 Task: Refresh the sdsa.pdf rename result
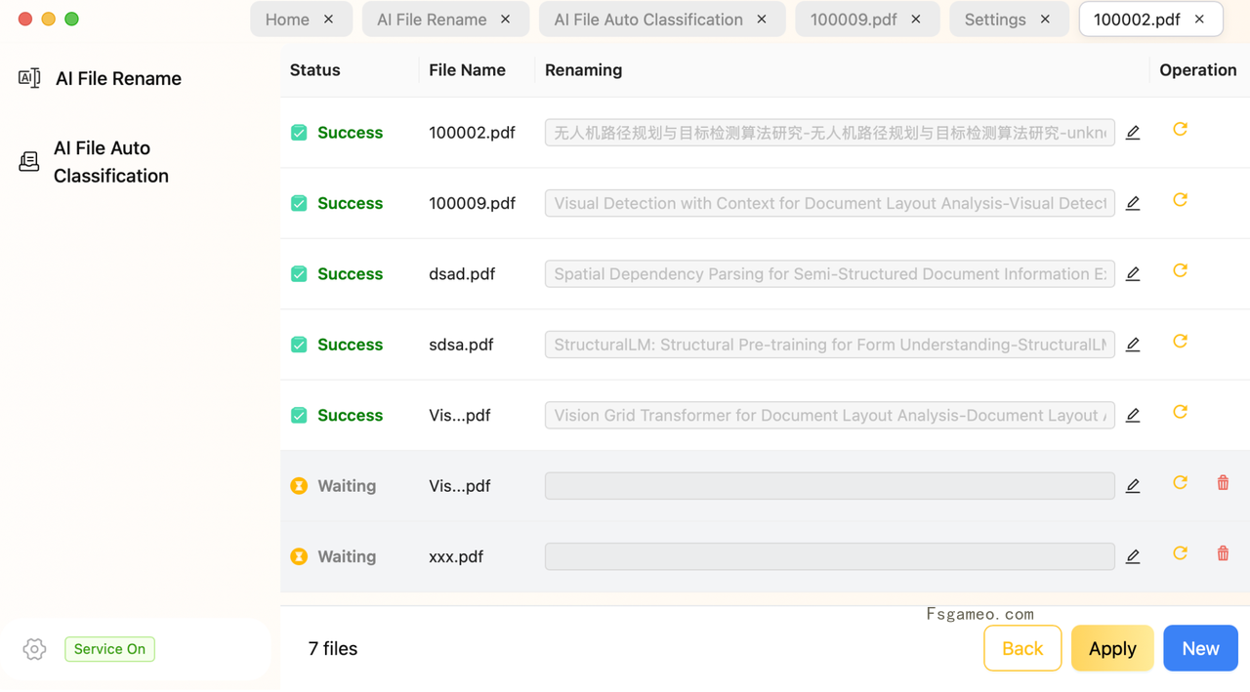coord(1180,342)
